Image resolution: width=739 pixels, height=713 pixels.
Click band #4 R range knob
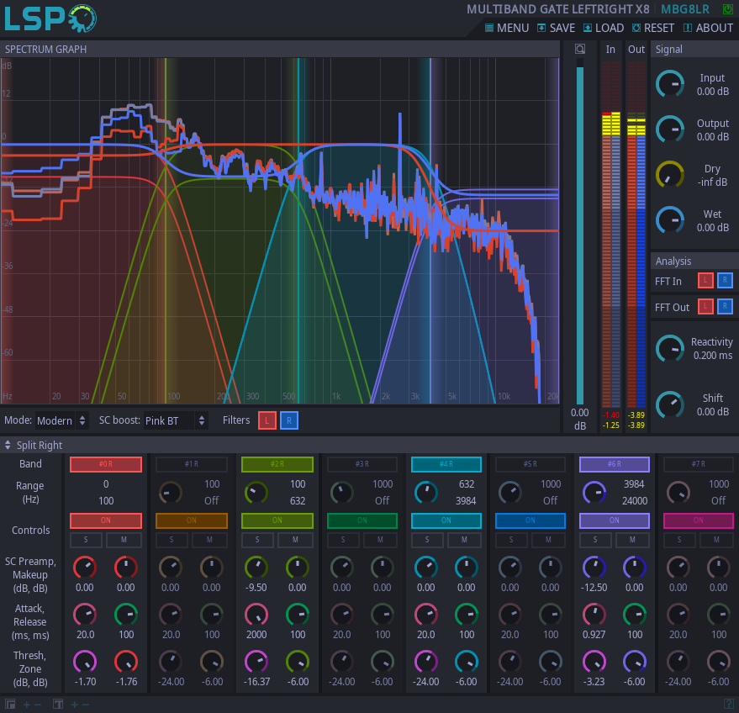(425, 493)
